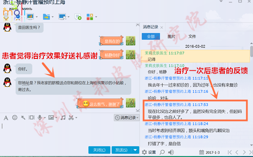Click the 关闭(C) button
253x157 pixels.
[100, 150]
